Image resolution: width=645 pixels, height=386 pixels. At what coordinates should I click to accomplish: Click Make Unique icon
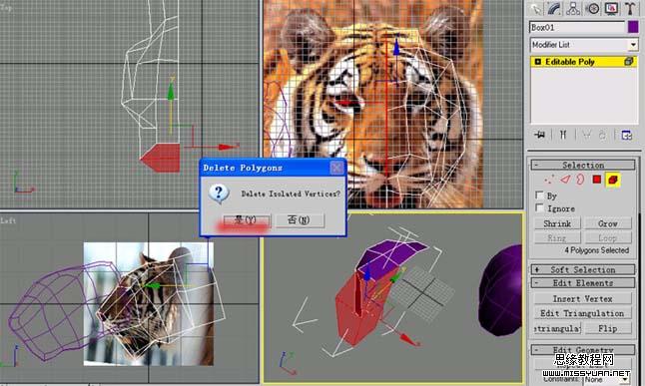[x=586, y=135]
